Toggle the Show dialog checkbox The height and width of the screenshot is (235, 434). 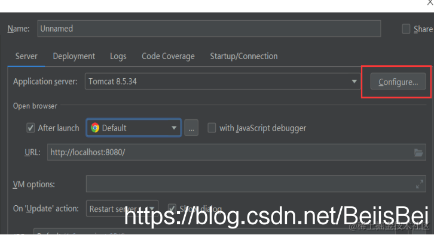click(172, 209)
